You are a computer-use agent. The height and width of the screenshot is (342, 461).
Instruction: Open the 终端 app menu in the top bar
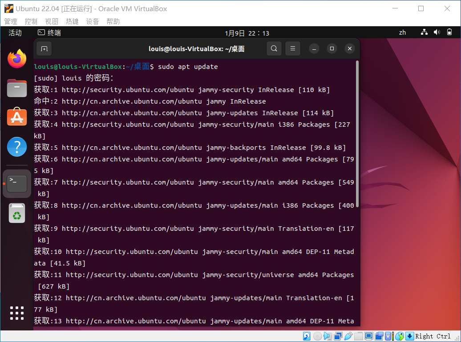click(x=49, y=32)
